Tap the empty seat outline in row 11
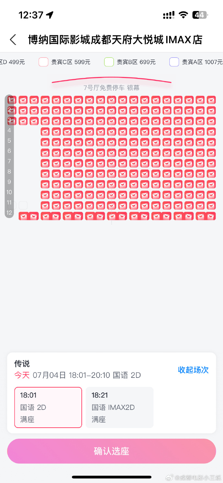The height and width of the screenshot is (483, 223). [23, 205]
